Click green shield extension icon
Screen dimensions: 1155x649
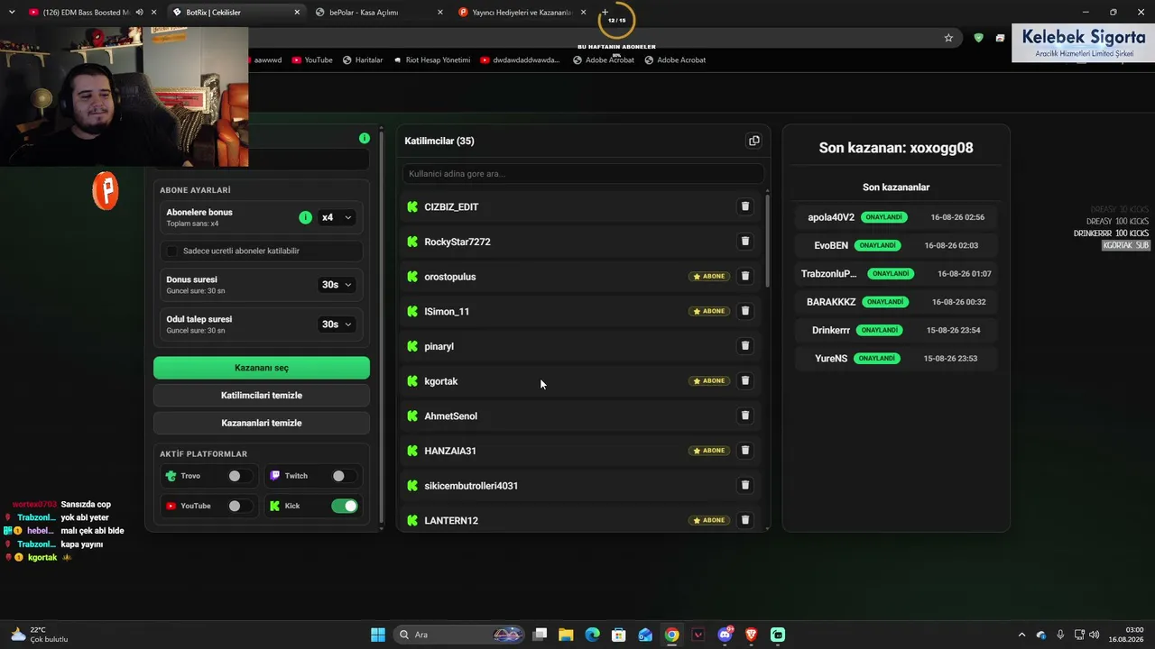[x=978, y=38]
